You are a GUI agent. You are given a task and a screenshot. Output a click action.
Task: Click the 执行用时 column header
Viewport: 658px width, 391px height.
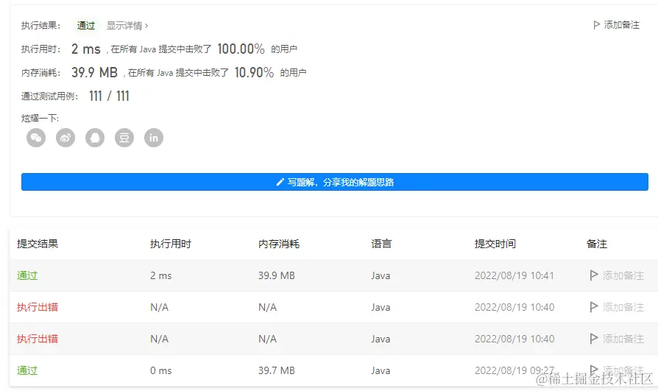(x=171, y=244)
